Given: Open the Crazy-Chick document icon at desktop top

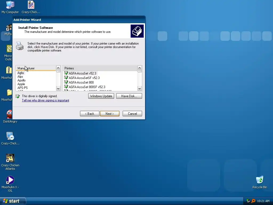Looking at the screenshot, I should (31, 7).
